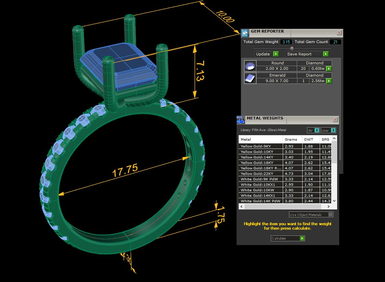Close the Metal Weights panel

(335, 120)
